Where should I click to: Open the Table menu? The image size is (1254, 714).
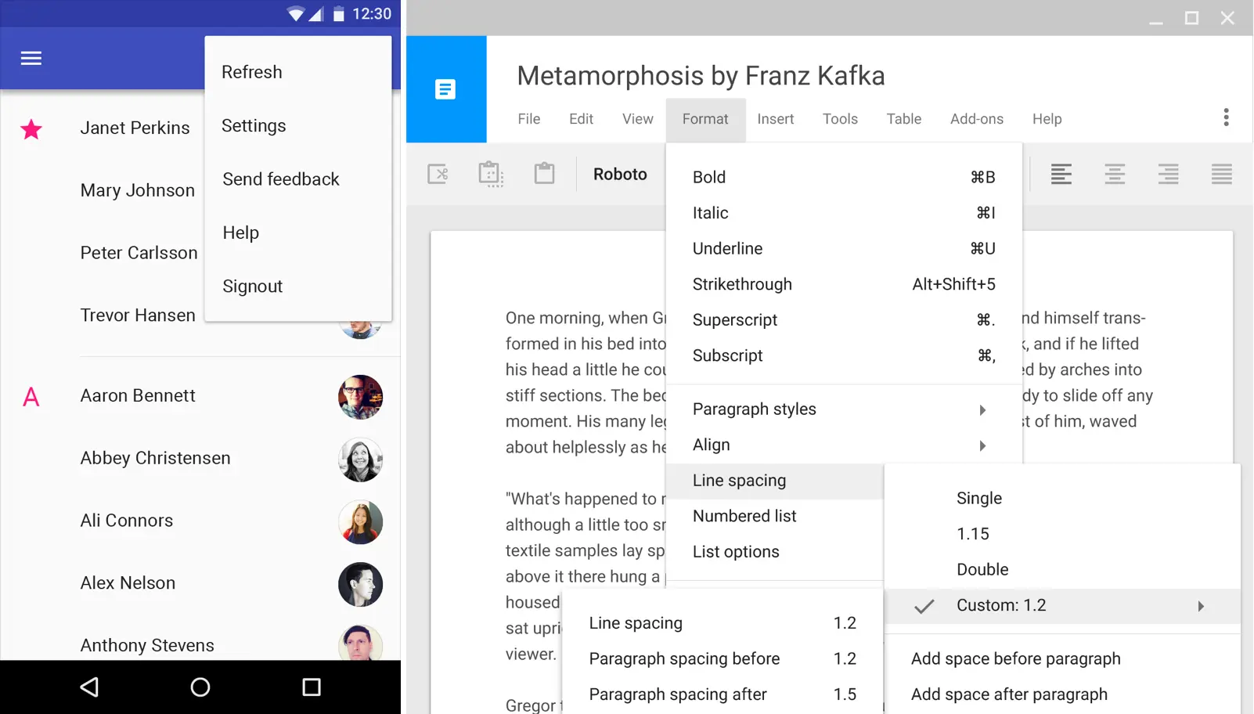coord(904,119)
